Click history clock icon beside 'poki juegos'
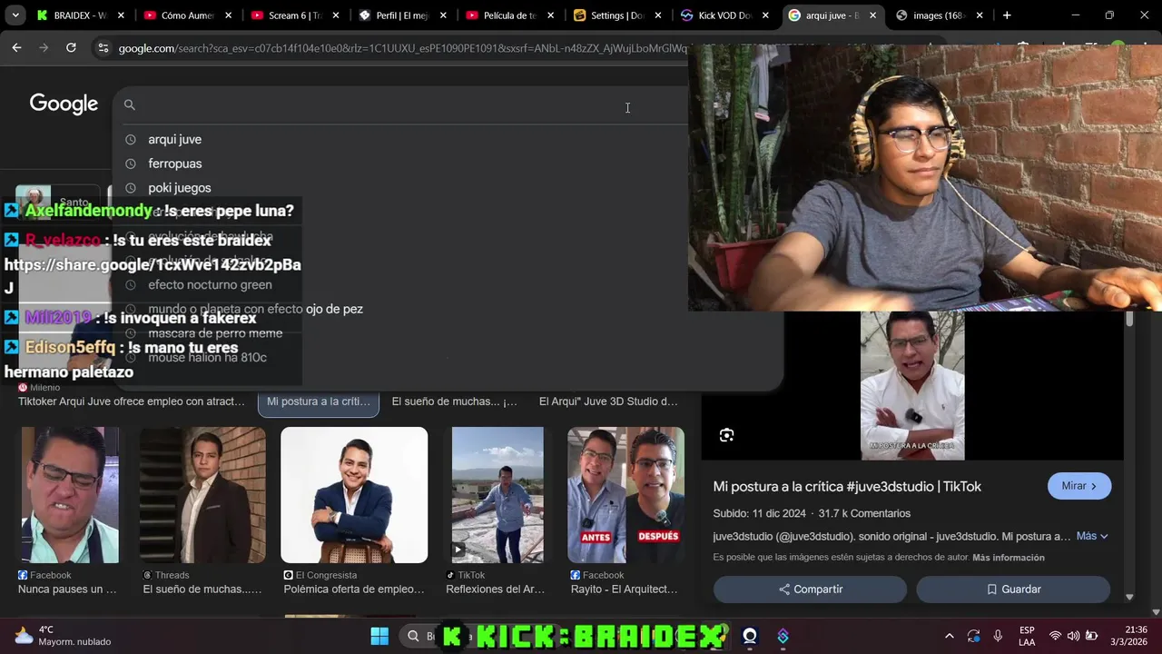The width and height of the screenshot is (1162, 654). (x=130, y=188)
